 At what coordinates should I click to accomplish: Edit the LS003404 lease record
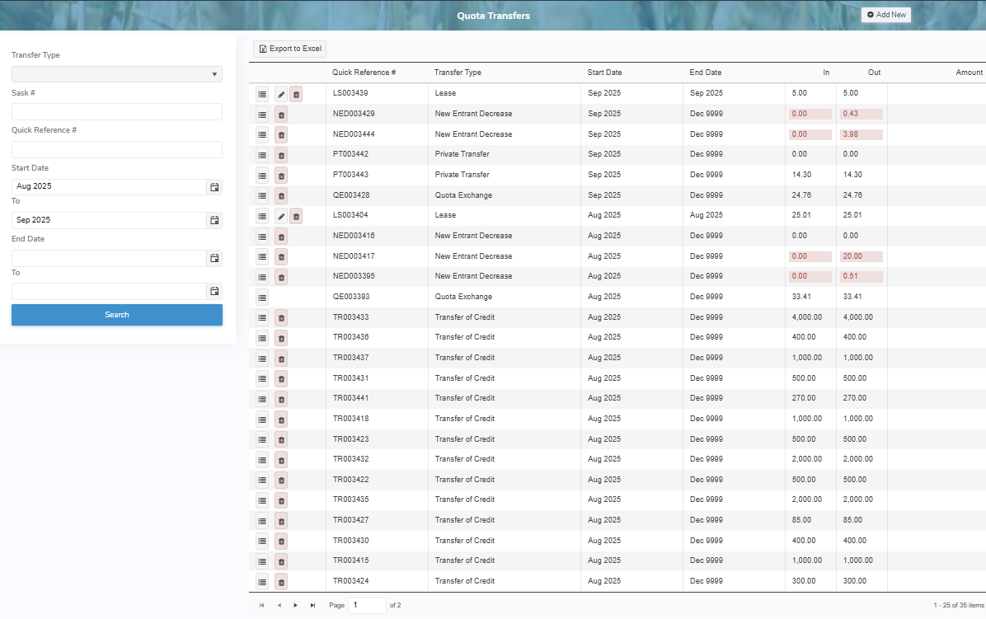[x=280, y=215]
